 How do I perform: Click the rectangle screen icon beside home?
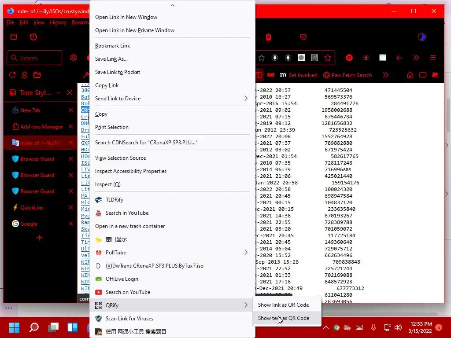422,75
